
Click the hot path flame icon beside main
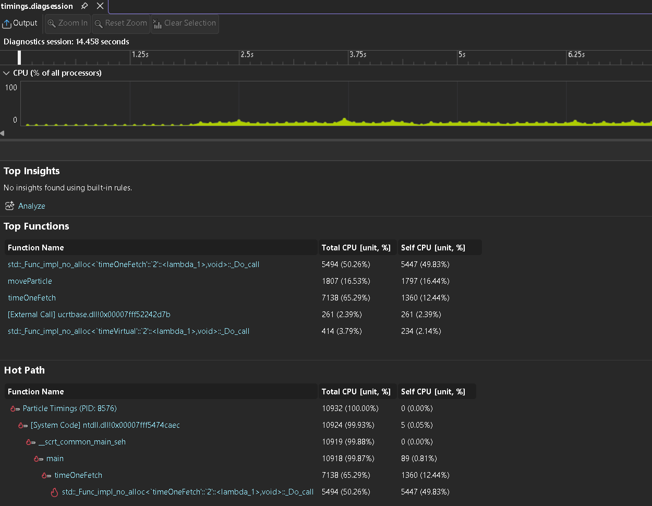click(39, 459)
